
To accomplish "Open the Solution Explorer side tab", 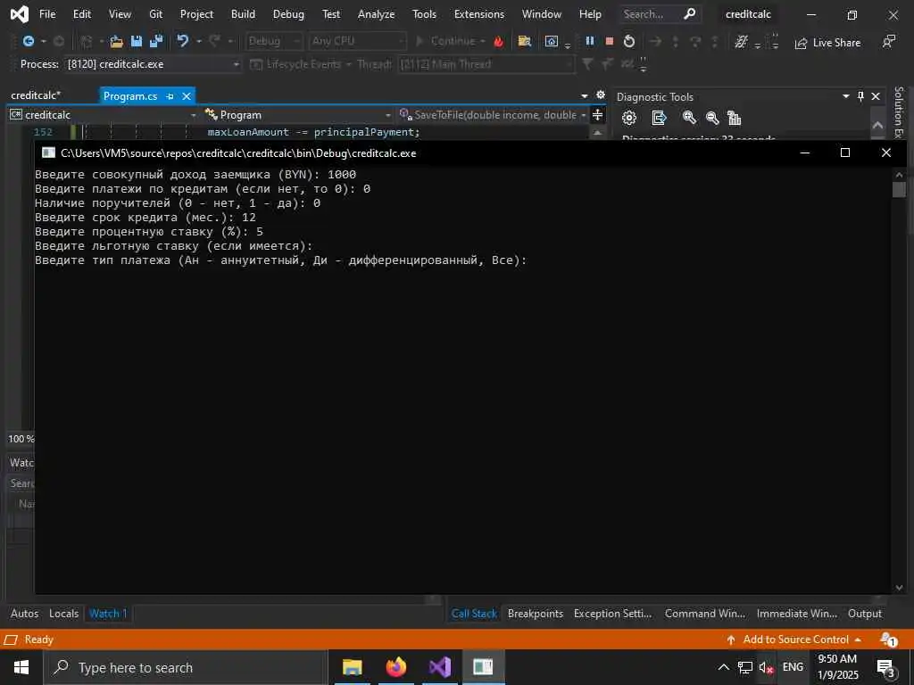I will click(x=898, y=113).
